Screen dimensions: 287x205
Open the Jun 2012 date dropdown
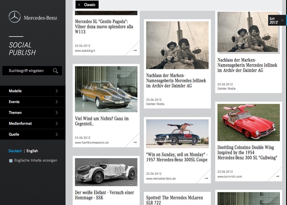click(277, 20)
